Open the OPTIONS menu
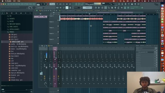This screenshot has height=93, width=165. [27, 4]
